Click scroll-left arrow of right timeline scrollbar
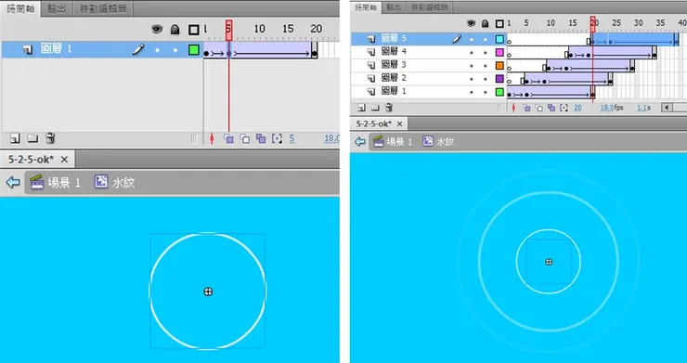Viewport: 687px width, 363px height. pyautogui.click(x=667, y=108)
